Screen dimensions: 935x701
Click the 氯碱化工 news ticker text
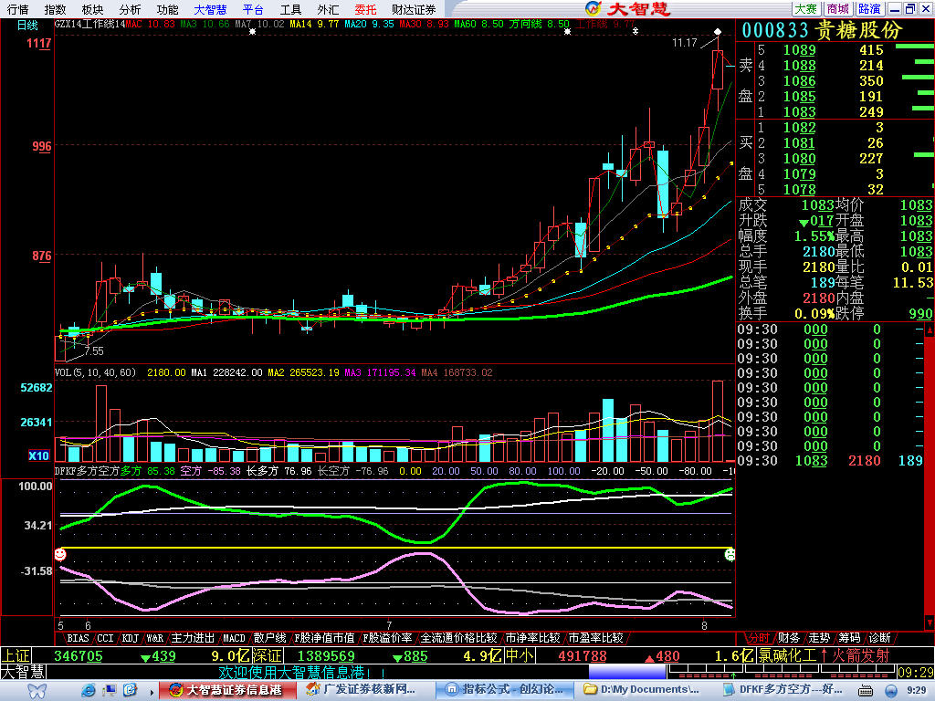(x=787, y=655)
